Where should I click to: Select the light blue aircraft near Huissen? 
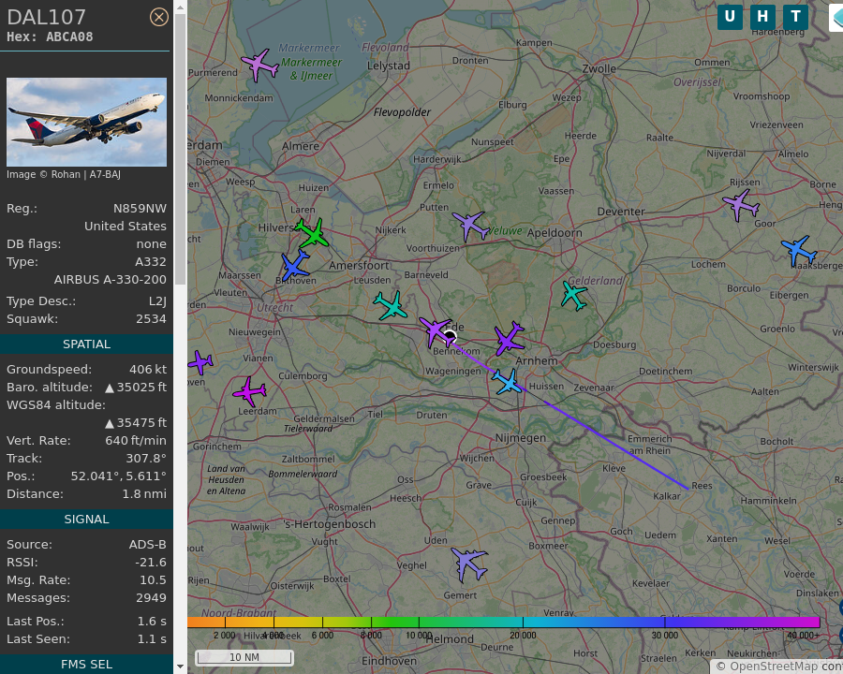pos(507,382)
